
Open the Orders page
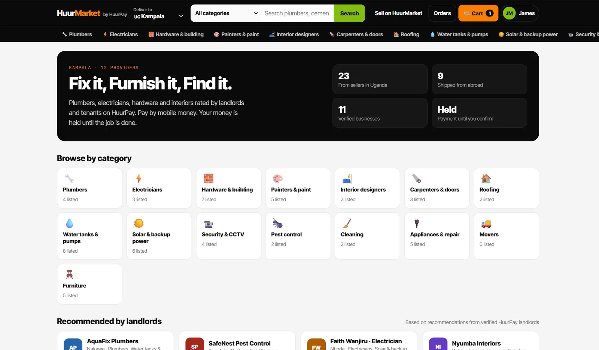point(442,13)
